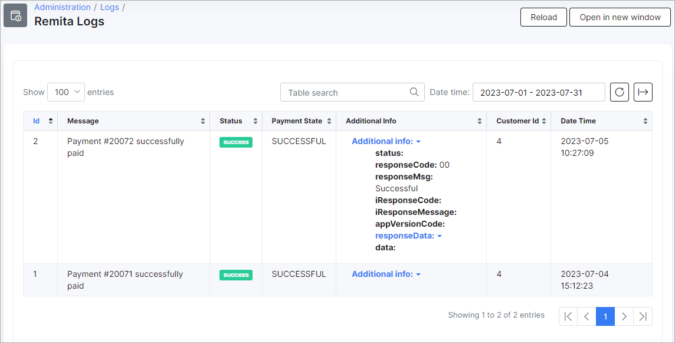Click 'Showing 1 to 2 of 2 entries'

coord(496,315)
